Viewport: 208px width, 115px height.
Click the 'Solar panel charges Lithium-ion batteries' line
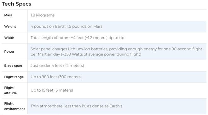tap(69, 49)
